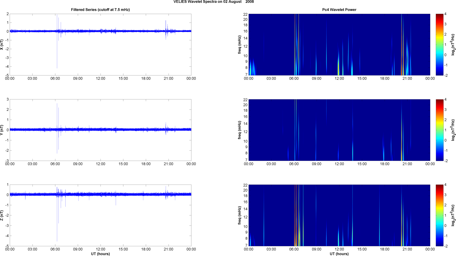Click freq (mHz) label of middle wavelet plot
The height and width of the screenshot is (256, 456).
[240, 130]
